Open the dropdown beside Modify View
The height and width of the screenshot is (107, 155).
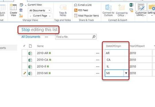point(26,5)
